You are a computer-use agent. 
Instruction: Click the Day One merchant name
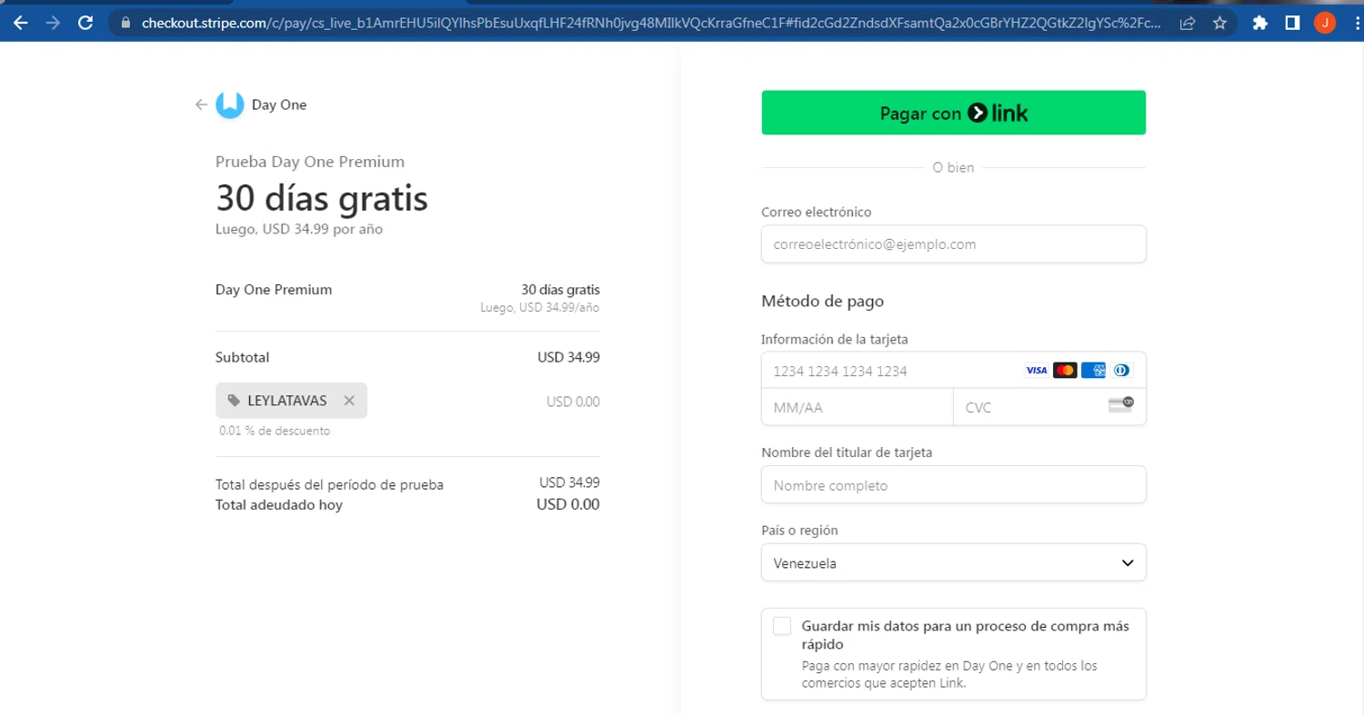pyautogui.click(x=279, y=104)
